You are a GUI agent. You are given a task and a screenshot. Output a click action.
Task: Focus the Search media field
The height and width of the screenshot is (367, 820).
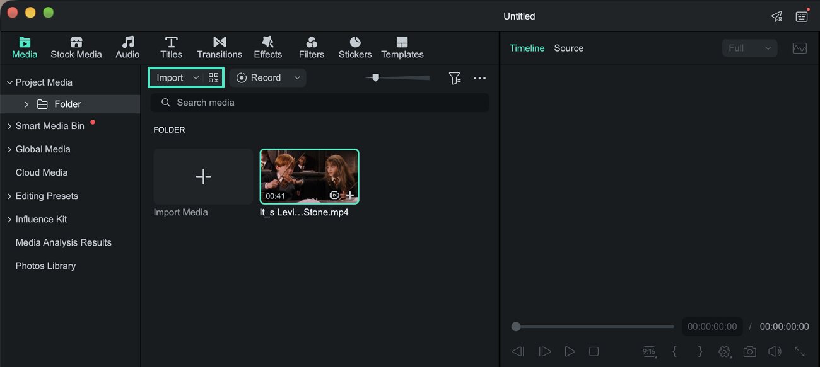coord(320,103)
